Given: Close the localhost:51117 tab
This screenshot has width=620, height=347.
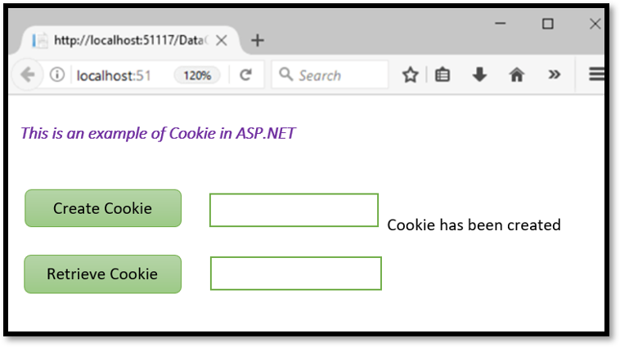Looking at the screenshot, I should pos(221,40).
